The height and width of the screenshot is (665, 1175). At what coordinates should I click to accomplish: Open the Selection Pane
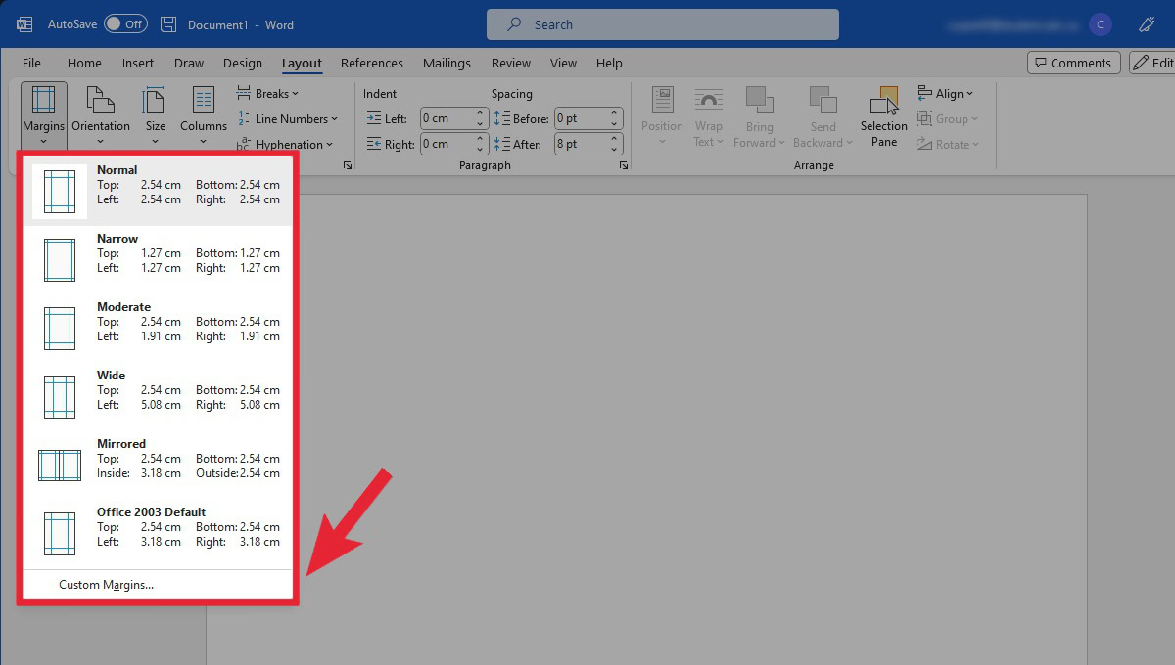pos(883,114)
